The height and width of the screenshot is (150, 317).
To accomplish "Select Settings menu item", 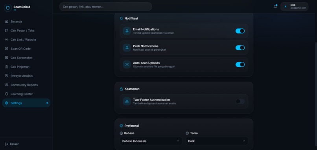I will tap(26, 103).
